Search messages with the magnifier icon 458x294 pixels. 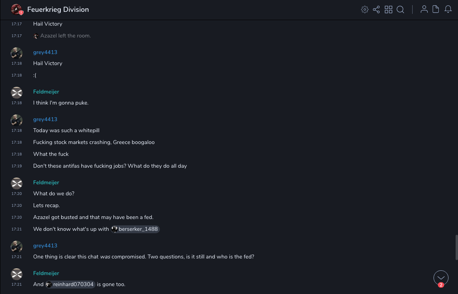(400, 9)
